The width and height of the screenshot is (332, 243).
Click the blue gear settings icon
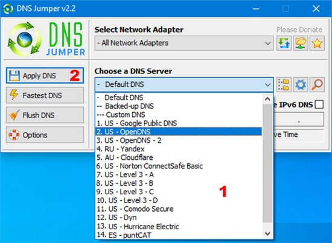(x=301, y=85)
